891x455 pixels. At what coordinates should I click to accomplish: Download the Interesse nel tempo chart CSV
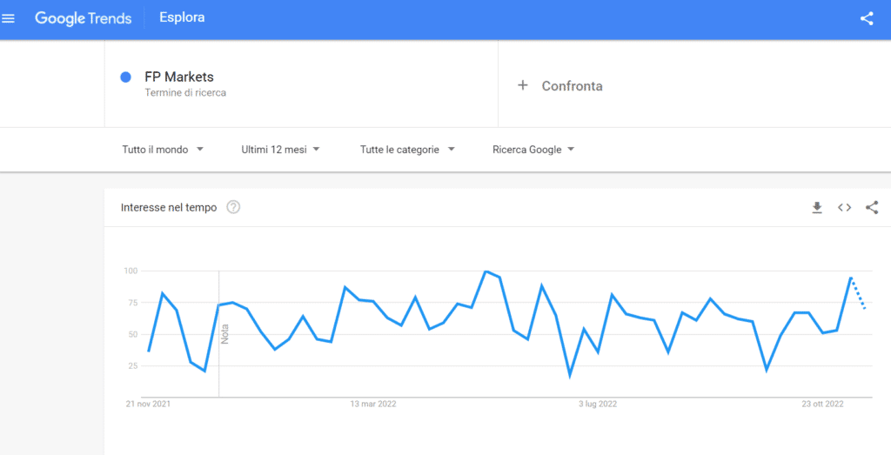[817, 207]
